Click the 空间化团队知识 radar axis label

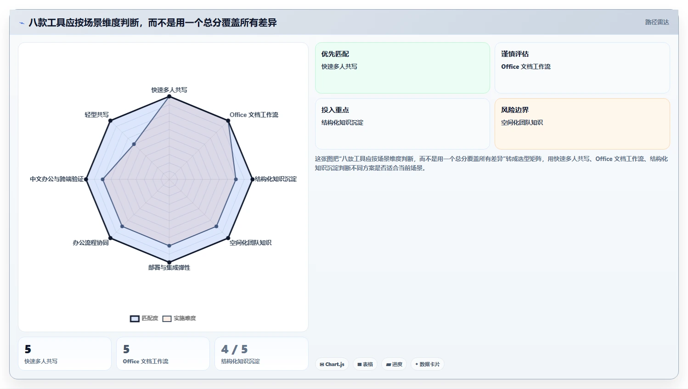(x=250, y=243)
